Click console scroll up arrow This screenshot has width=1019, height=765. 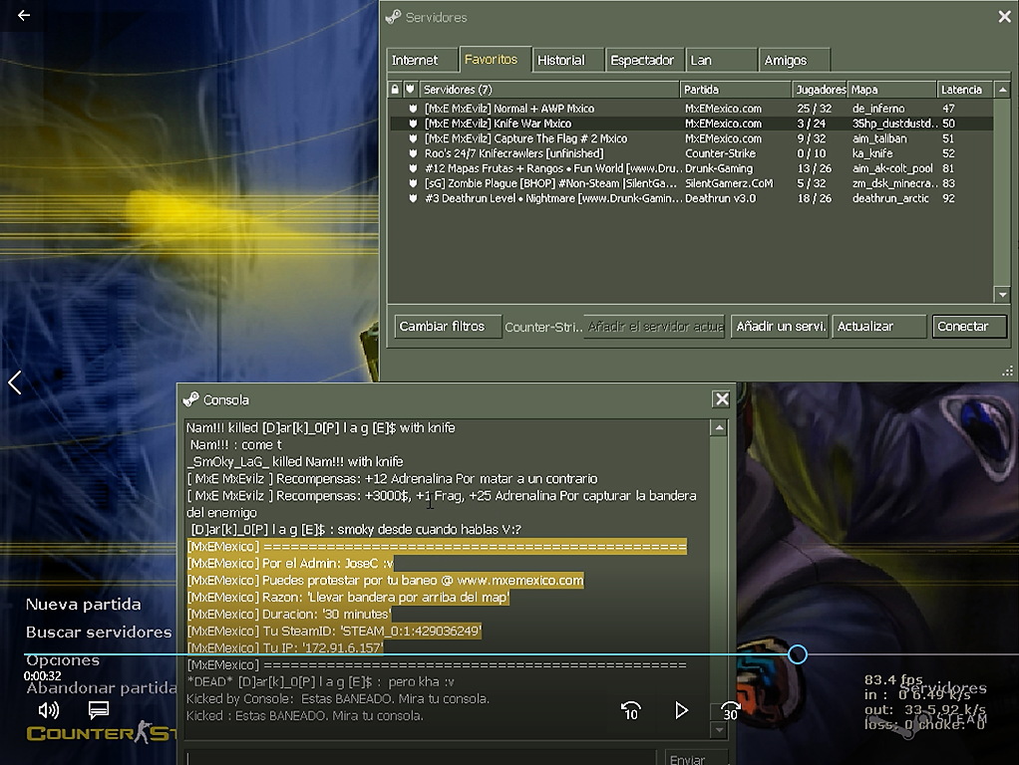click(x=719, y=428)
